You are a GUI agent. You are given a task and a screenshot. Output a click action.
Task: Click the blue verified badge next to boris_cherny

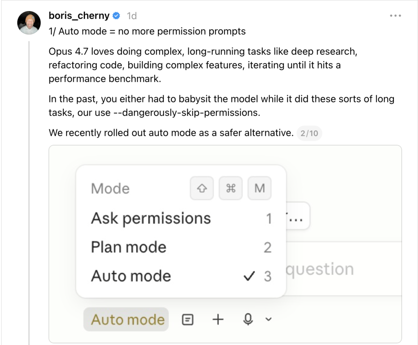pos(116,16)
